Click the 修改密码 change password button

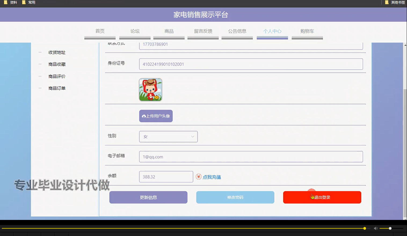click(x=235, y=197)
